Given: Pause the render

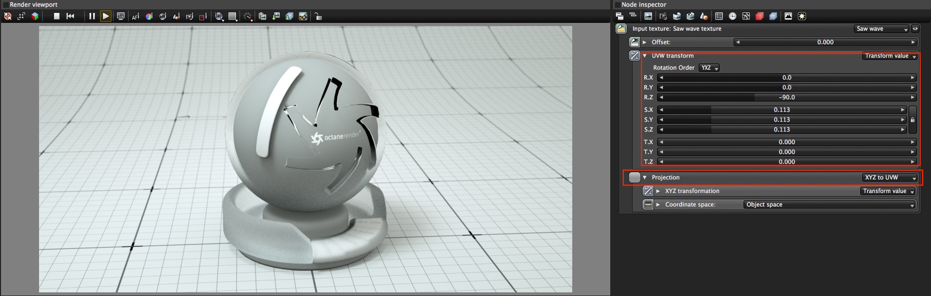Looking at the screenshot, I should point(92,16).
